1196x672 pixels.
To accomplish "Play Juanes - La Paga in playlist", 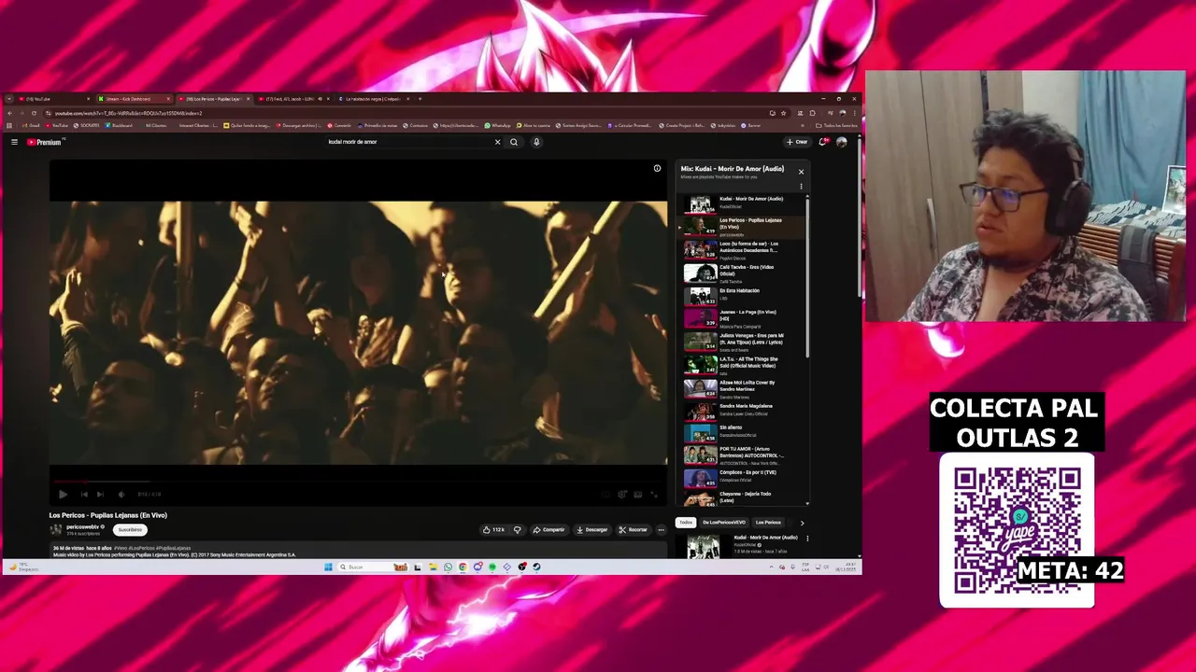I will (x=743, y=318).
